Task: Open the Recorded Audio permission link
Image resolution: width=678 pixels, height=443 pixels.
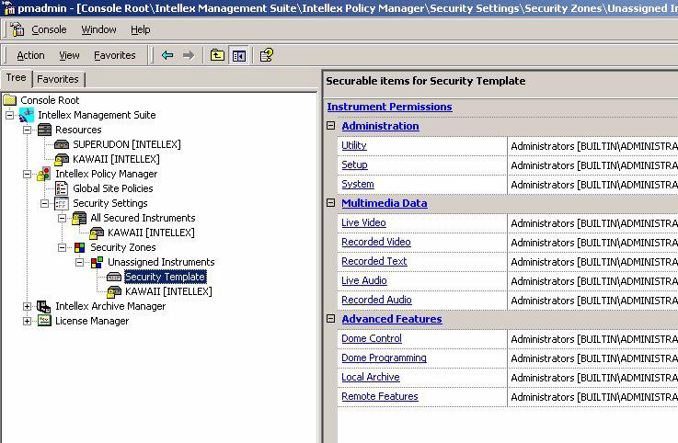Action: point(376,300)
